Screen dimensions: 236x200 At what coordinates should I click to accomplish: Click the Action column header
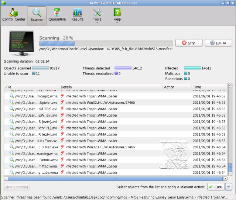[x=177, y=87]
